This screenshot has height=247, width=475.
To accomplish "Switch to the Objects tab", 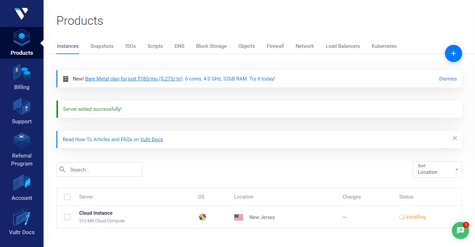I will point(247,46).
